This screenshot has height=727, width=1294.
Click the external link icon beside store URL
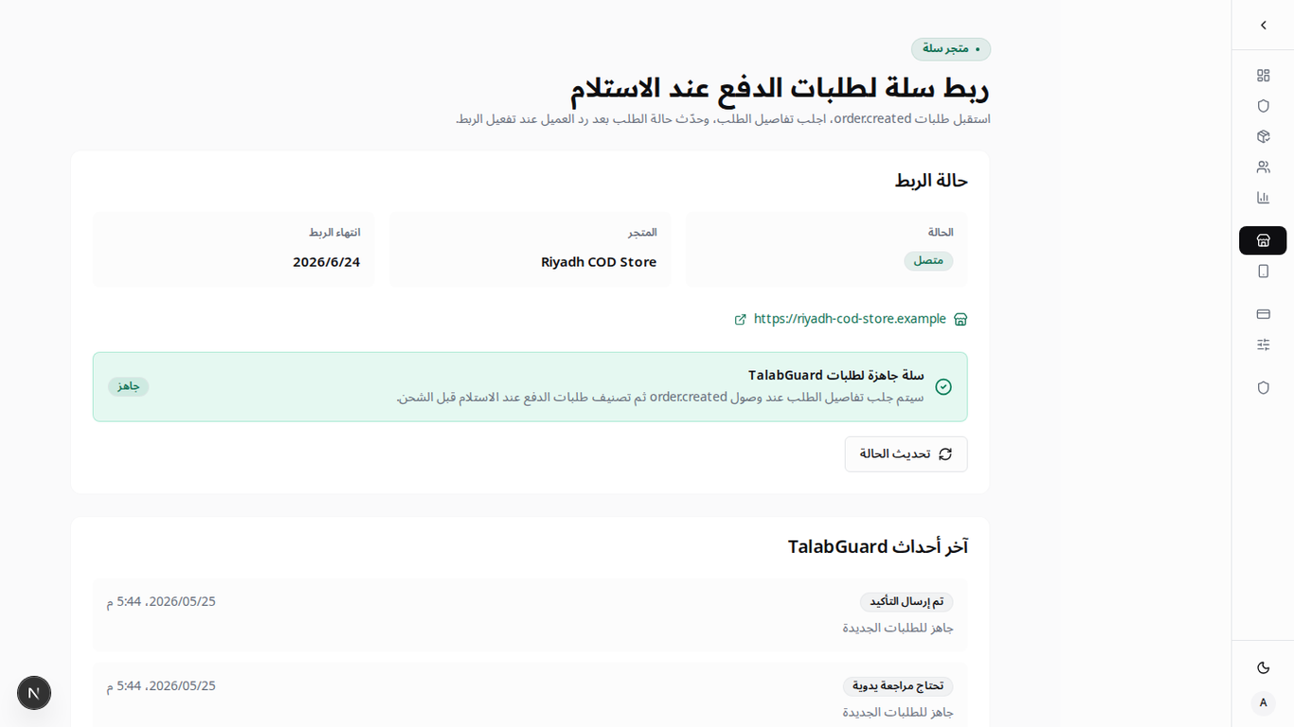[741, 320]
